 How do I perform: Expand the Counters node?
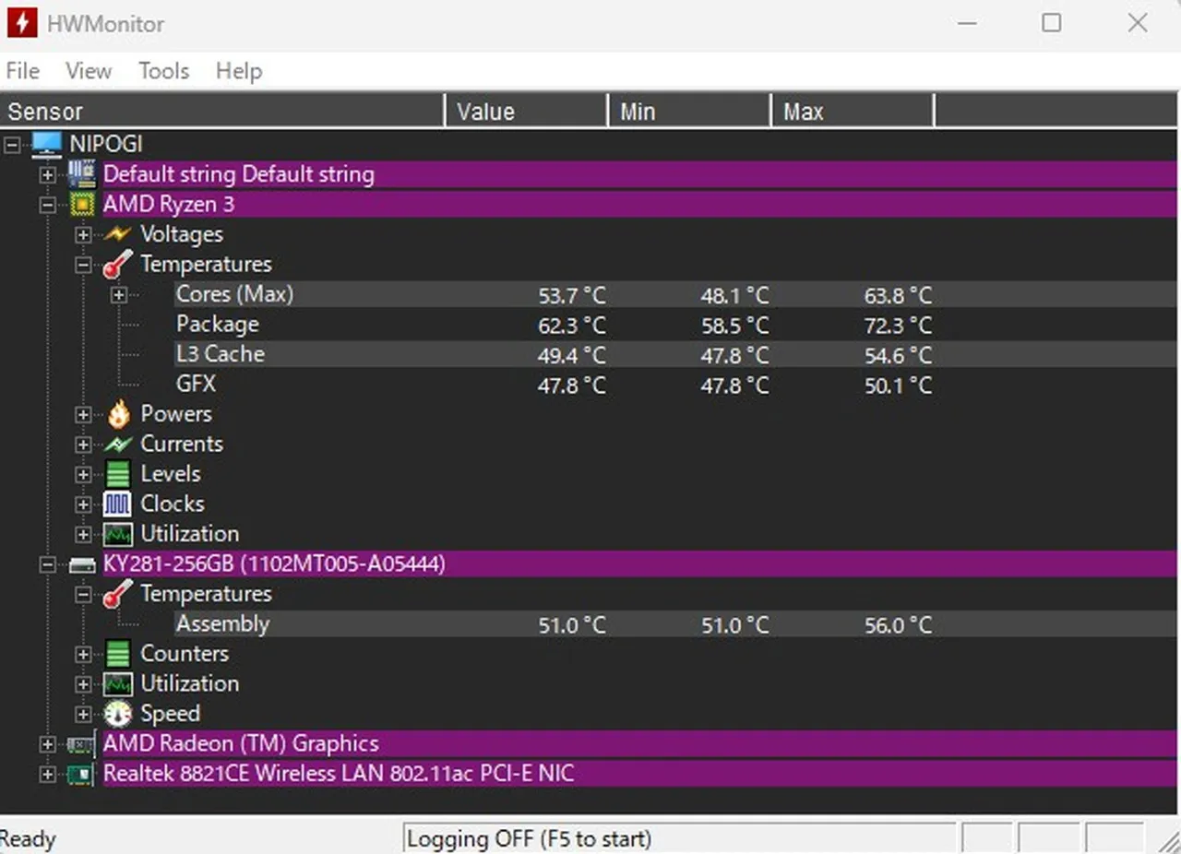tap(84, 654)
